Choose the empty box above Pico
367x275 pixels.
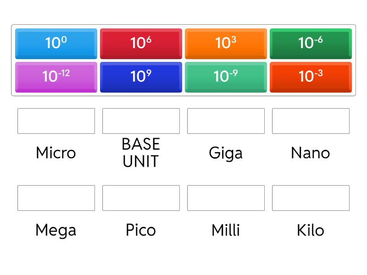pyautogui.click(x=141, y=198)
